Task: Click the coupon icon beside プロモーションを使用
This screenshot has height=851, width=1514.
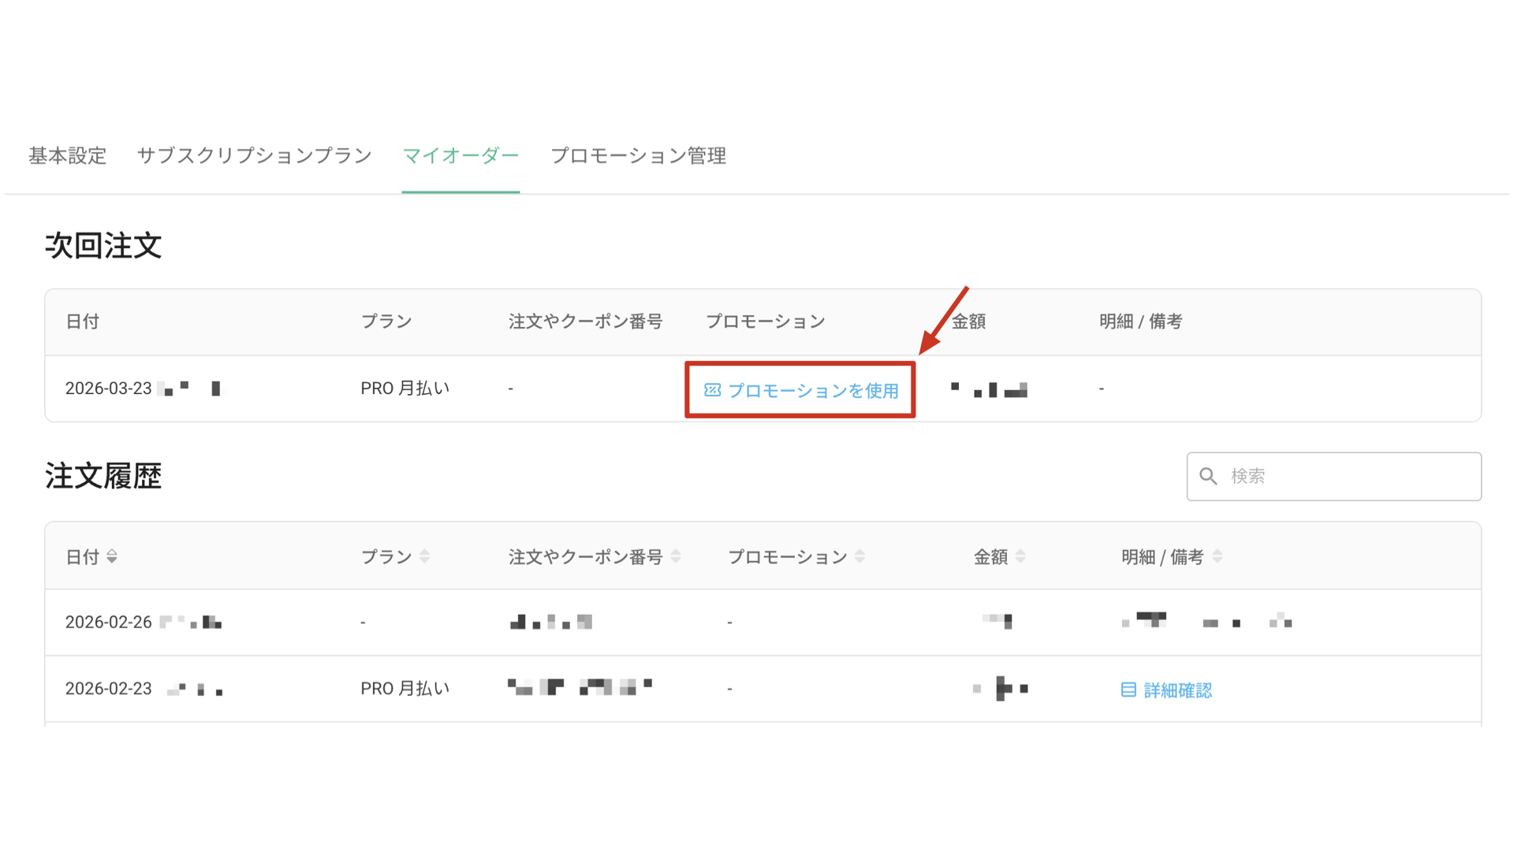Action: pos(712,390)
